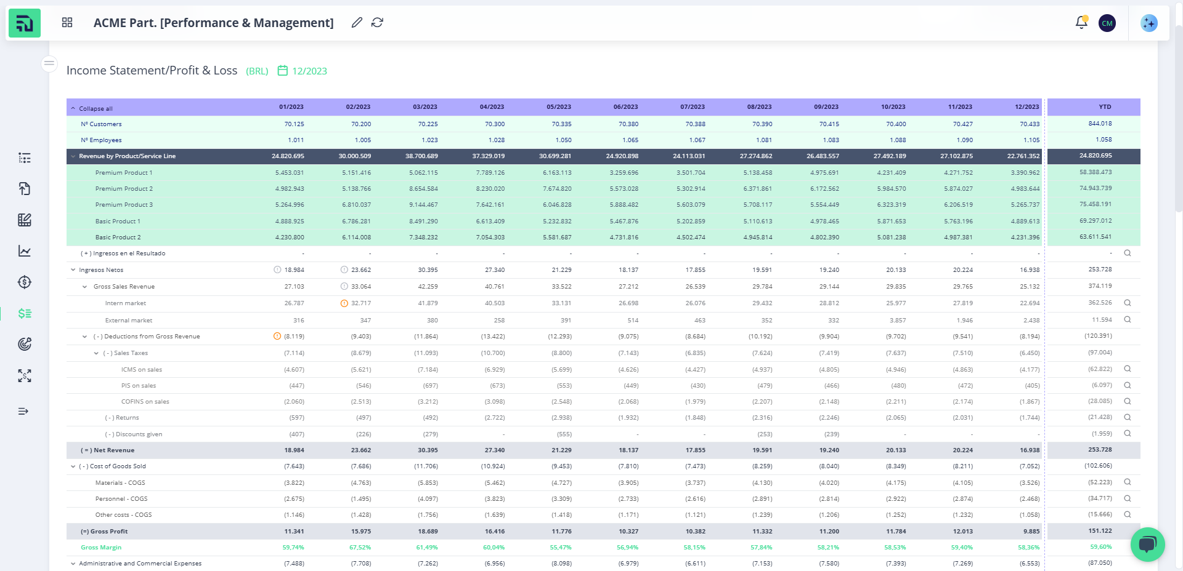Open the target goals icon in sidebar
Image resolution: width=1183 pixels, height=571 pixels.
pyautogui.click(x=25, y=344)
